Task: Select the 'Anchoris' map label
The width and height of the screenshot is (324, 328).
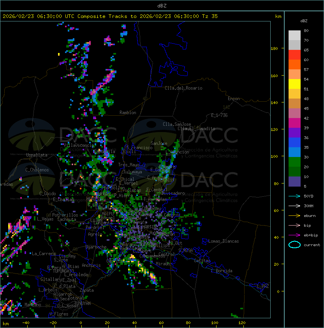Action: coord(91,265)
